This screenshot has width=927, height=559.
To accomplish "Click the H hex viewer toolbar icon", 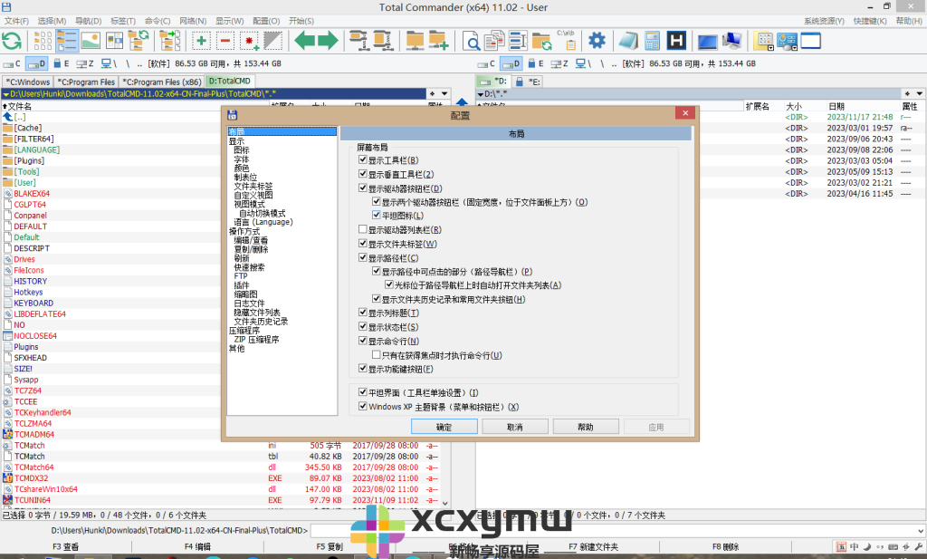I will point(675,41).
